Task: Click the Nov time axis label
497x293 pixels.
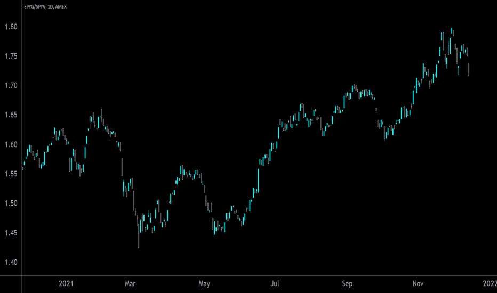Action: (x=418, y=283)
